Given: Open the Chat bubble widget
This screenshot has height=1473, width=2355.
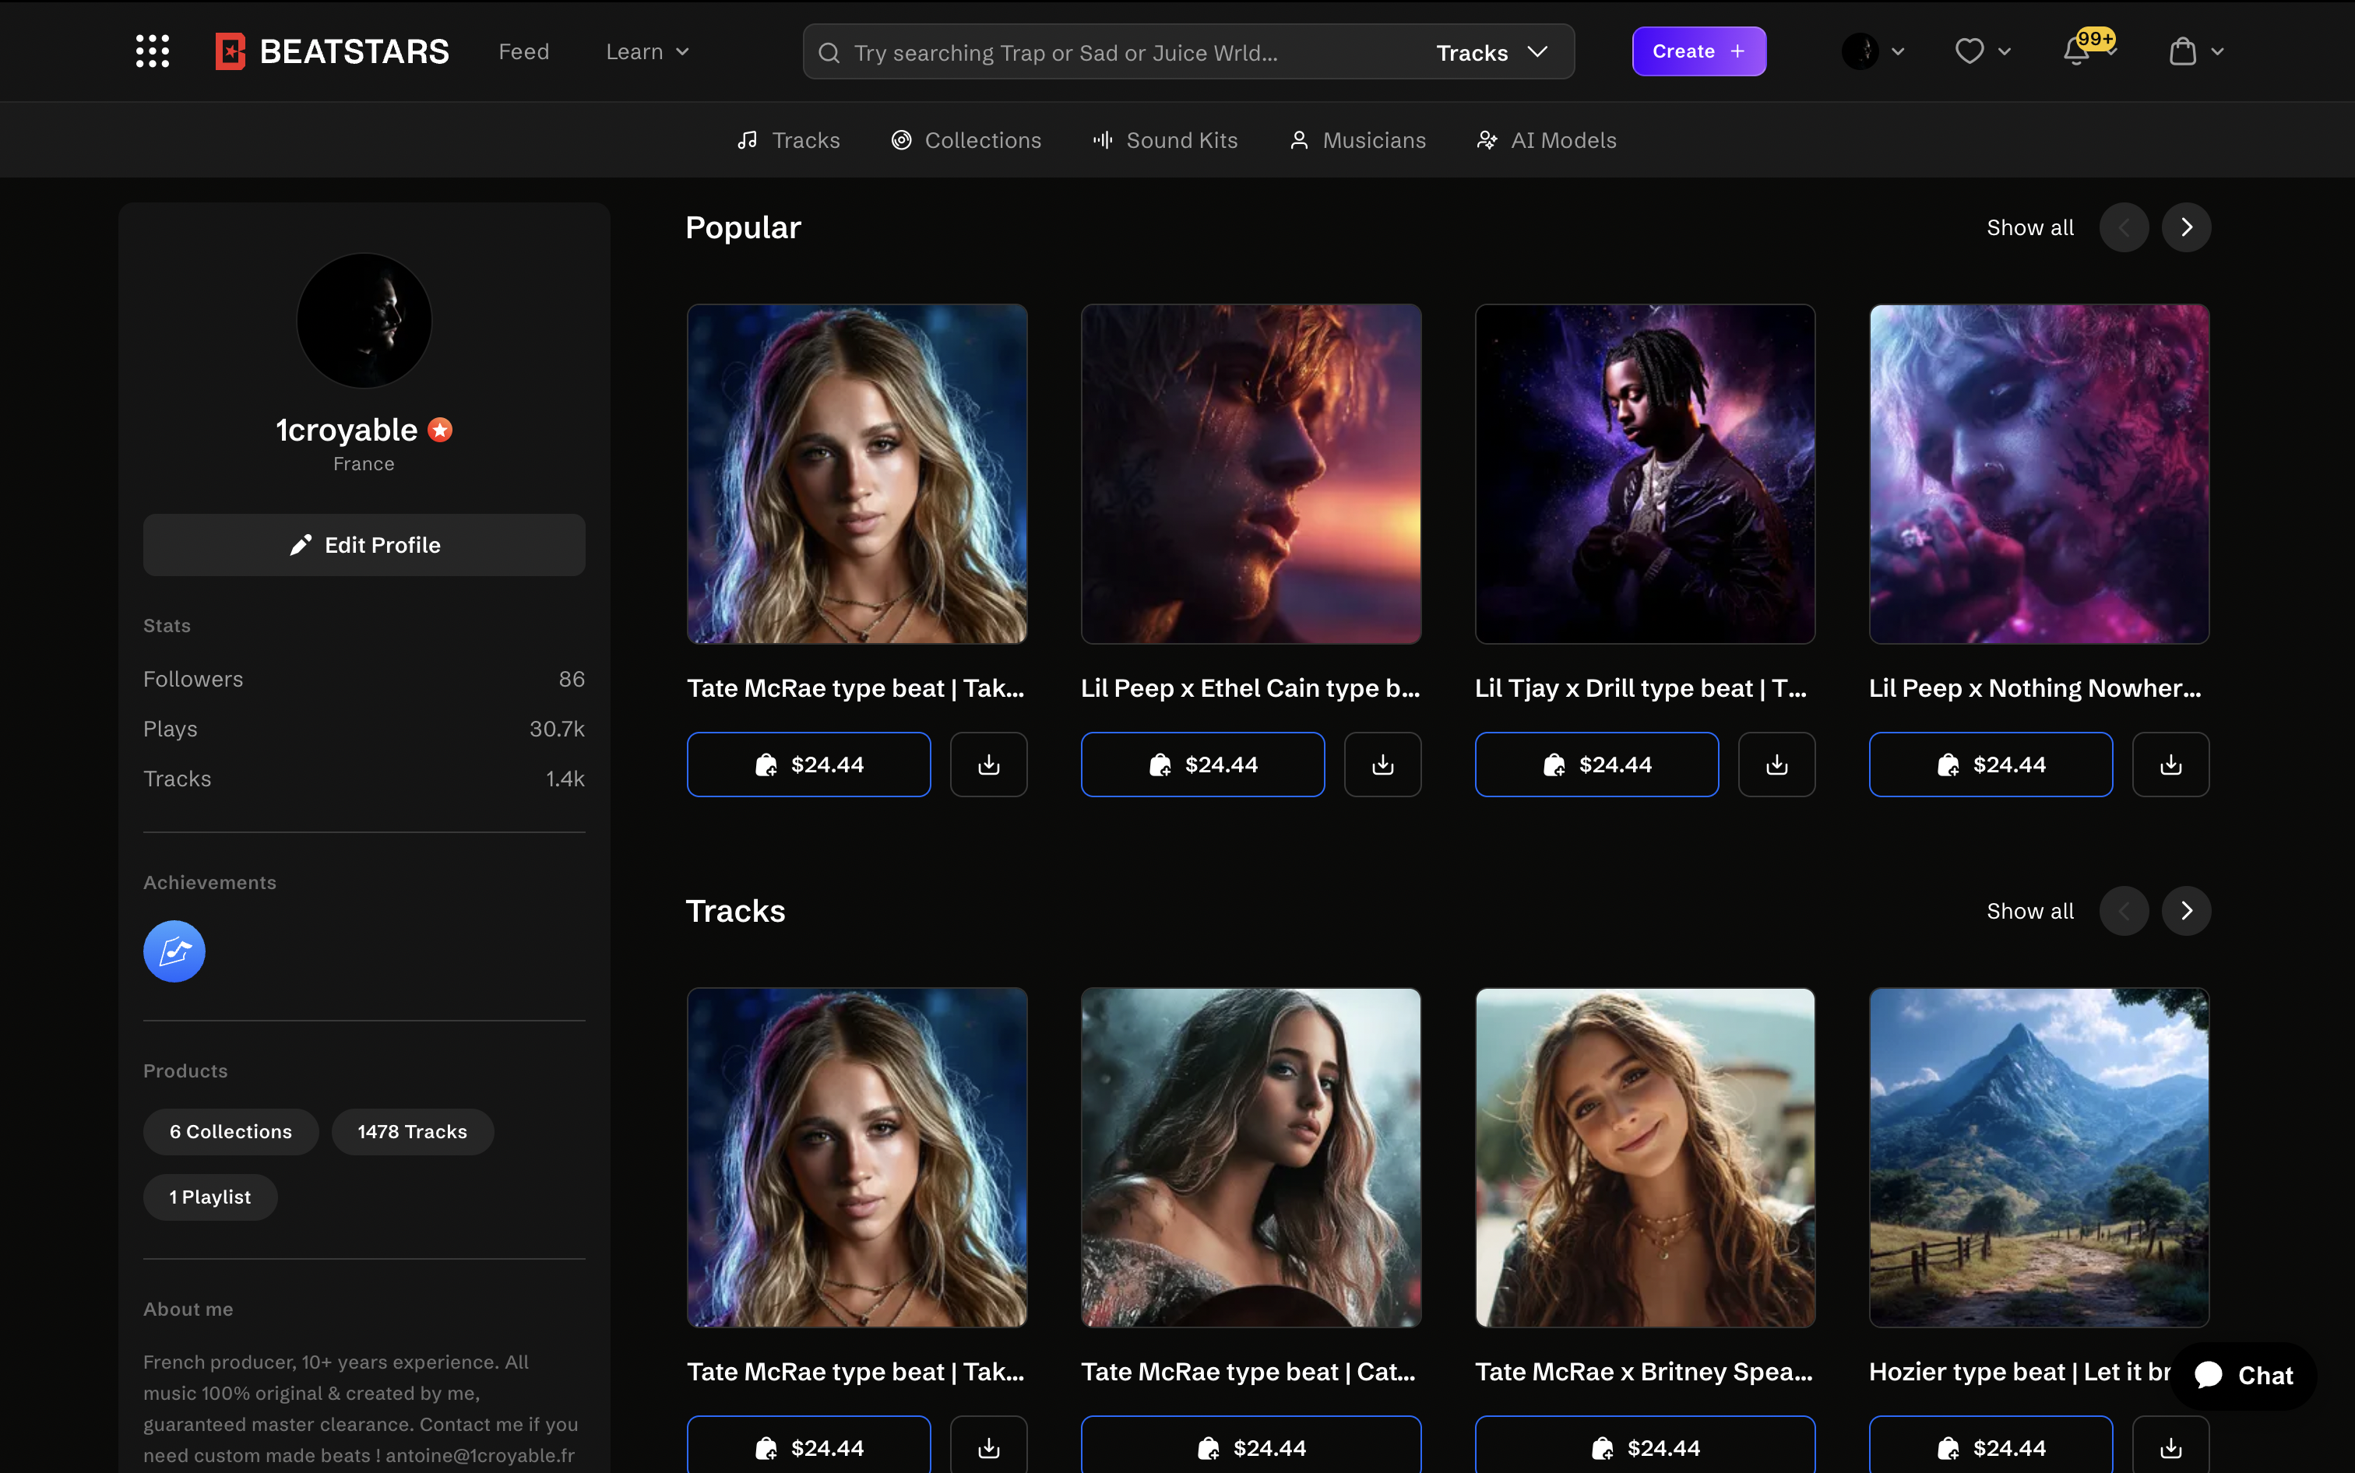Looking at the screenshot, I should [2244, 1376].
